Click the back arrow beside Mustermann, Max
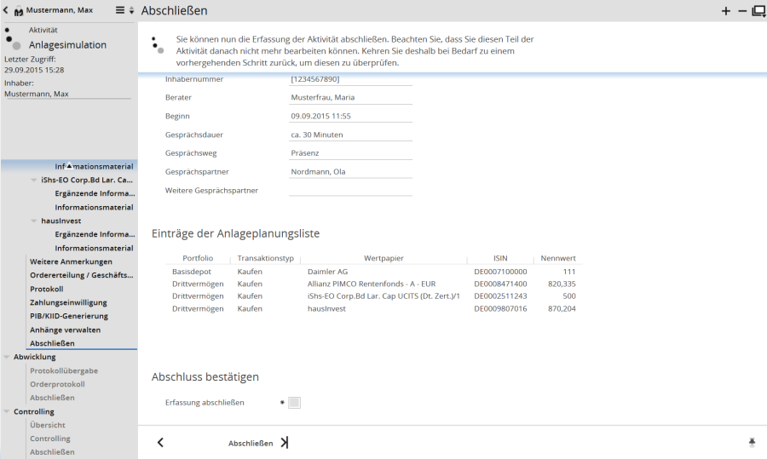Image resolution: width=767 pixels, height=459 pixels. tap(7, 11)
